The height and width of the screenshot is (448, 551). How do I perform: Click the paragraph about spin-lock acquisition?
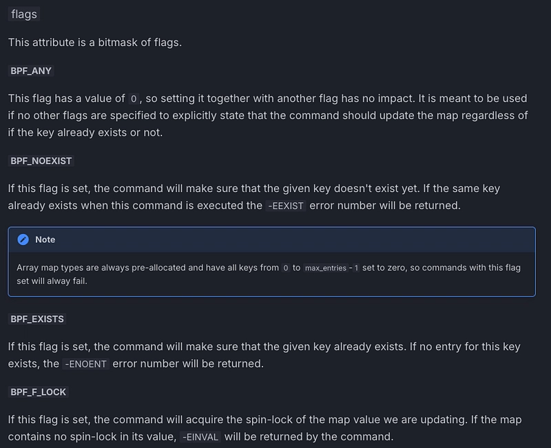(265, 428)
